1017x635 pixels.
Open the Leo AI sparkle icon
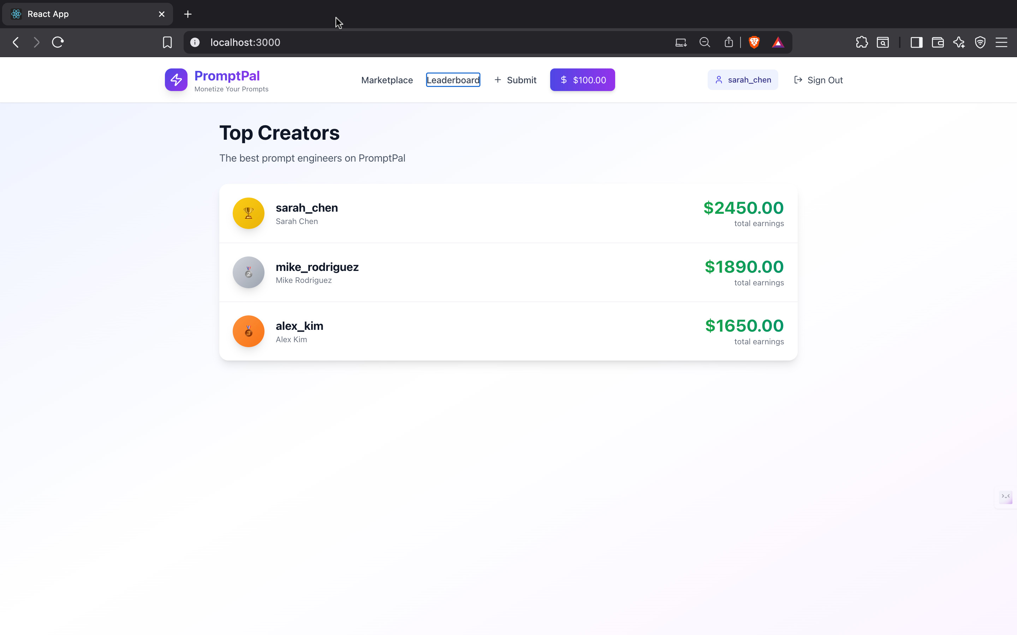pyautogui.click(x=959, y=42)
